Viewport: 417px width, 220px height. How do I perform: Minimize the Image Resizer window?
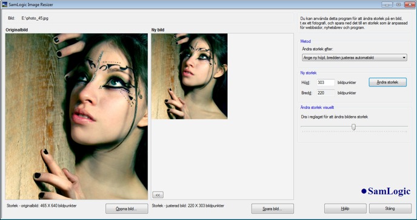(387, 4)
